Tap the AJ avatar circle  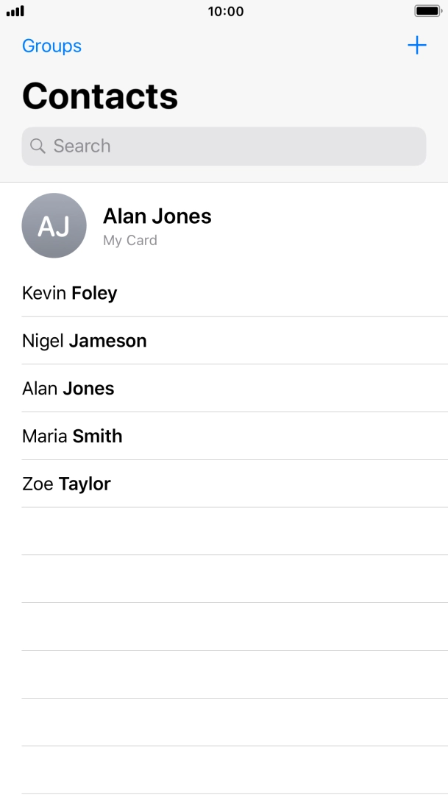(54, 226)
